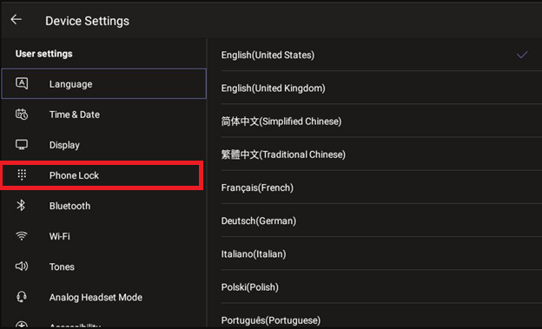
Task: Select English(United States) language option
Action: (x=381, y=55)
